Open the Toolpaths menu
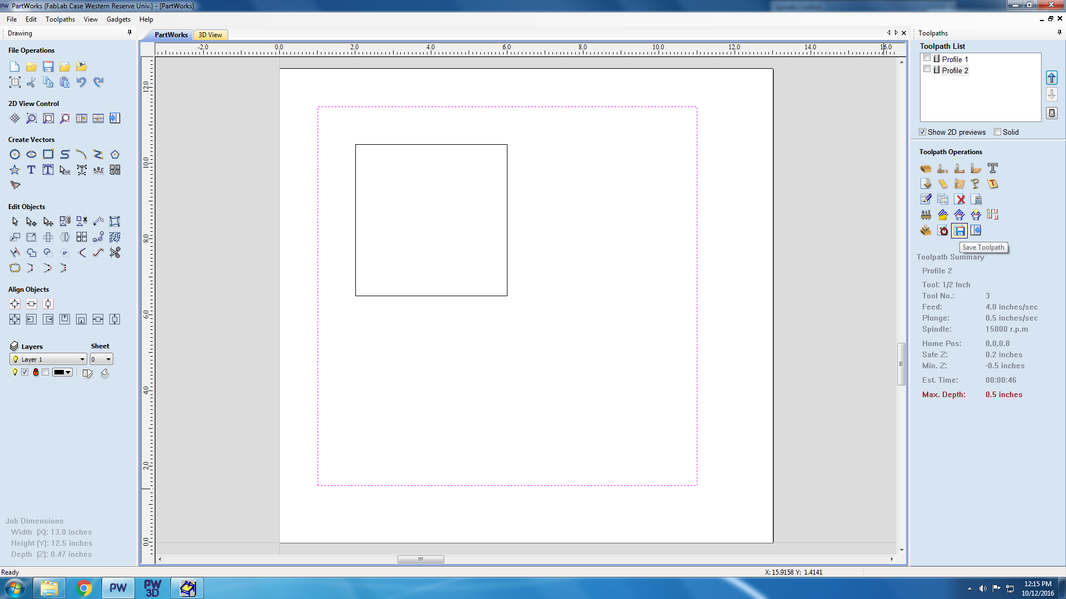Screen dimensions: 1066x599 [x=60, y=19]
